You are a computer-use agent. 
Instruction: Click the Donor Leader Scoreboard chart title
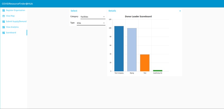(x=138, y=17)
